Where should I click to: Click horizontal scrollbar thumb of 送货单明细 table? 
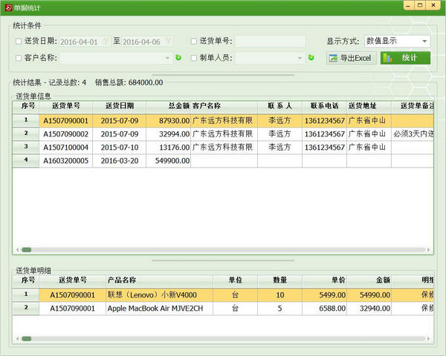pos(27,339)
